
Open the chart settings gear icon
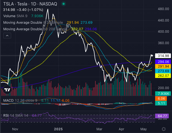coord(164,129)
